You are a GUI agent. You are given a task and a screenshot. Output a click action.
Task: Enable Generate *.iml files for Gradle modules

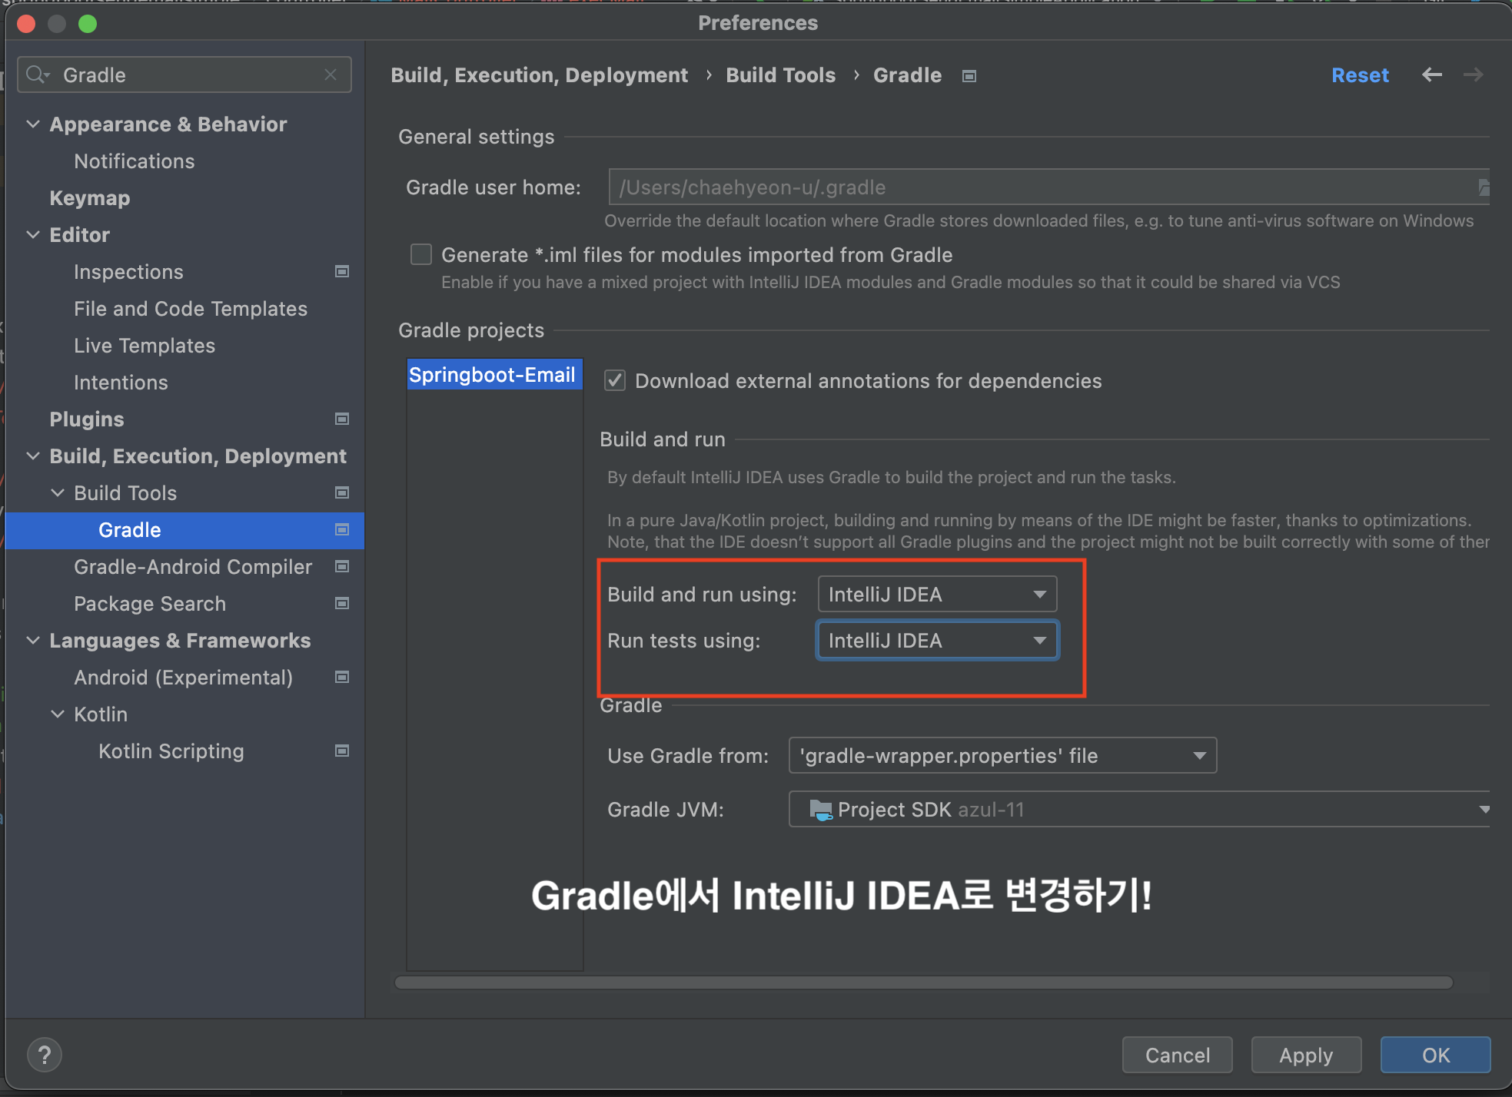click(x=421, y=254)
